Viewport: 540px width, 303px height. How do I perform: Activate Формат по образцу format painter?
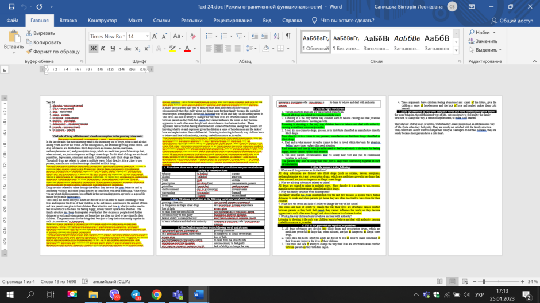pyautogui.click(x=53, y=52)
